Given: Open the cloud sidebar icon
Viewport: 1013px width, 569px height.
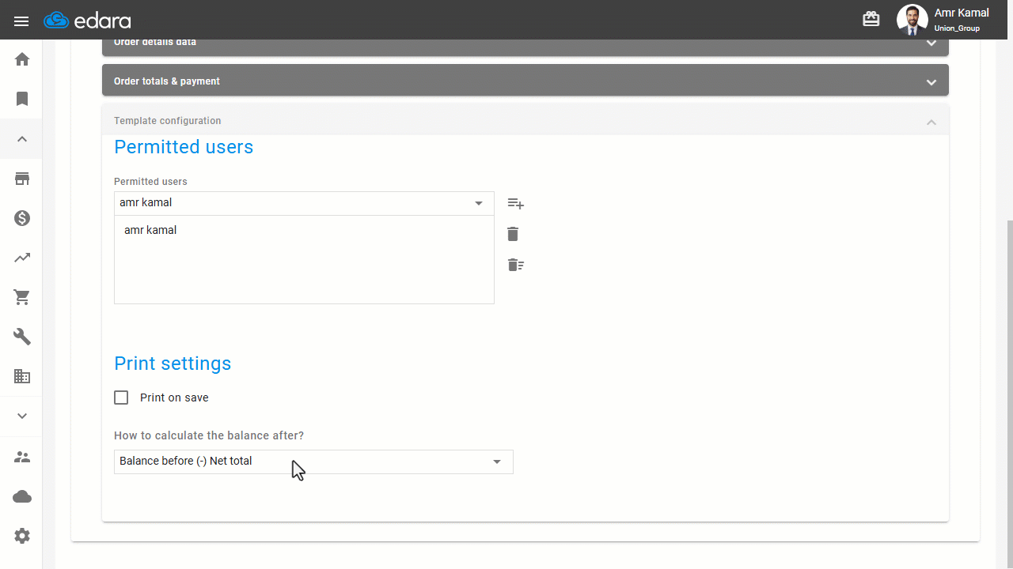Looking at the screenshot, I should tap(22, 496).
